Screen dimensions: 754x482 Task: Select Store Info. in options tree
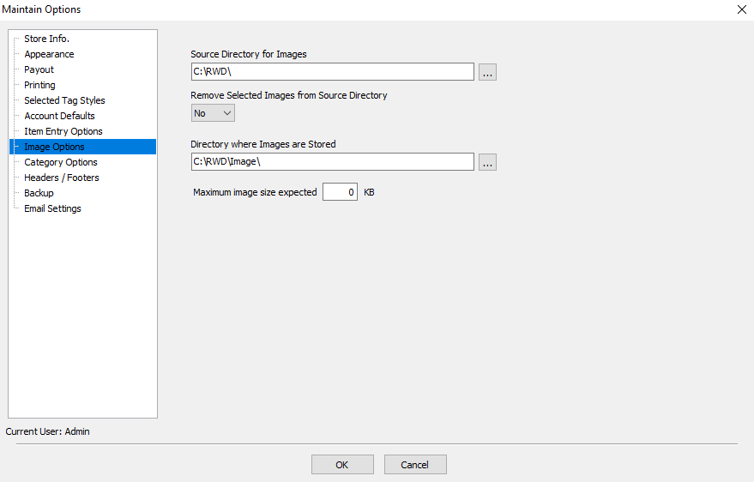(46, 39)
